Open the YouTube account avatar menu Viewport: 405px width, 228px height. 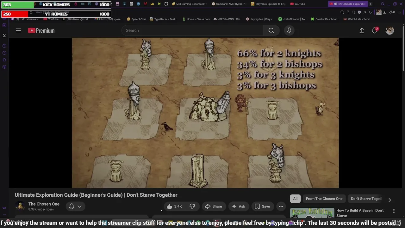click(x=390, y=30)
